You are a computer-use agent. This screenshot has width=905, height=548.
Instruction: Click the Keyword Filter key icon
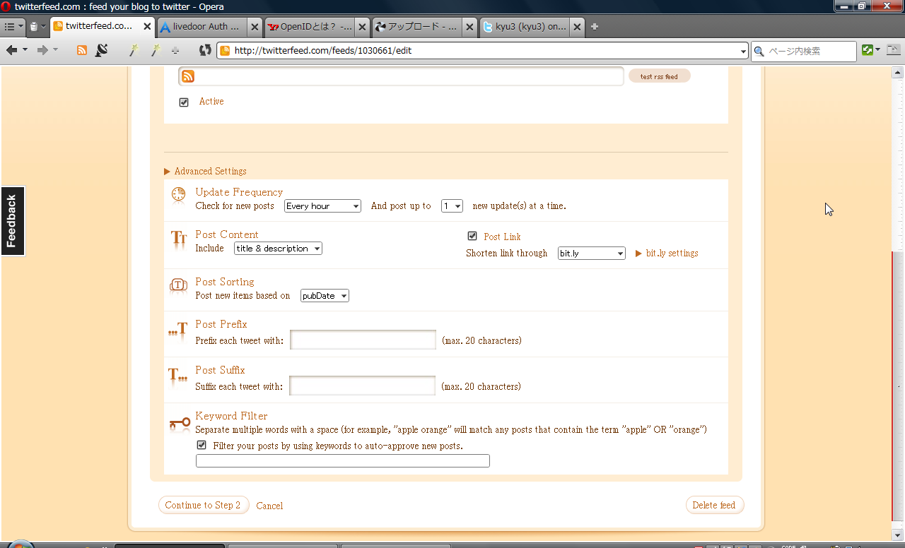coord(180,424)
